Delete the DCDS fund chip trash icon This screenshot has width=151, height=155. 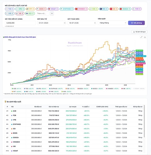[45, 9]
